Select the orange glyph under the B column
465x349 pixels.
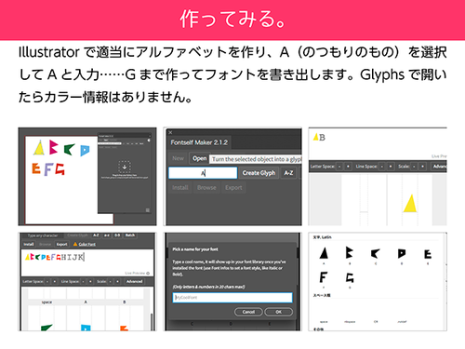tap(124, 329)
